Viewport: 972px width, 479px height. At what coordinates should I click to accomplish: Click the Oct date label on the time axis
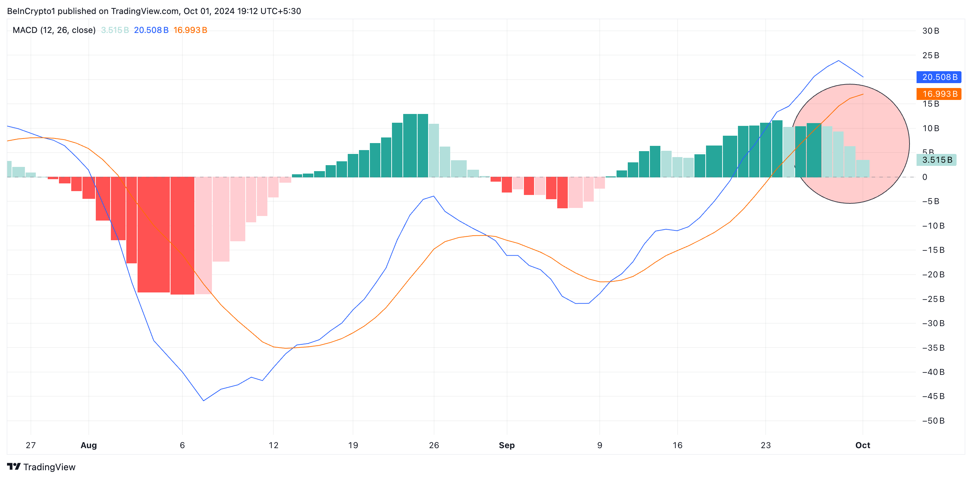coord(863,445)
